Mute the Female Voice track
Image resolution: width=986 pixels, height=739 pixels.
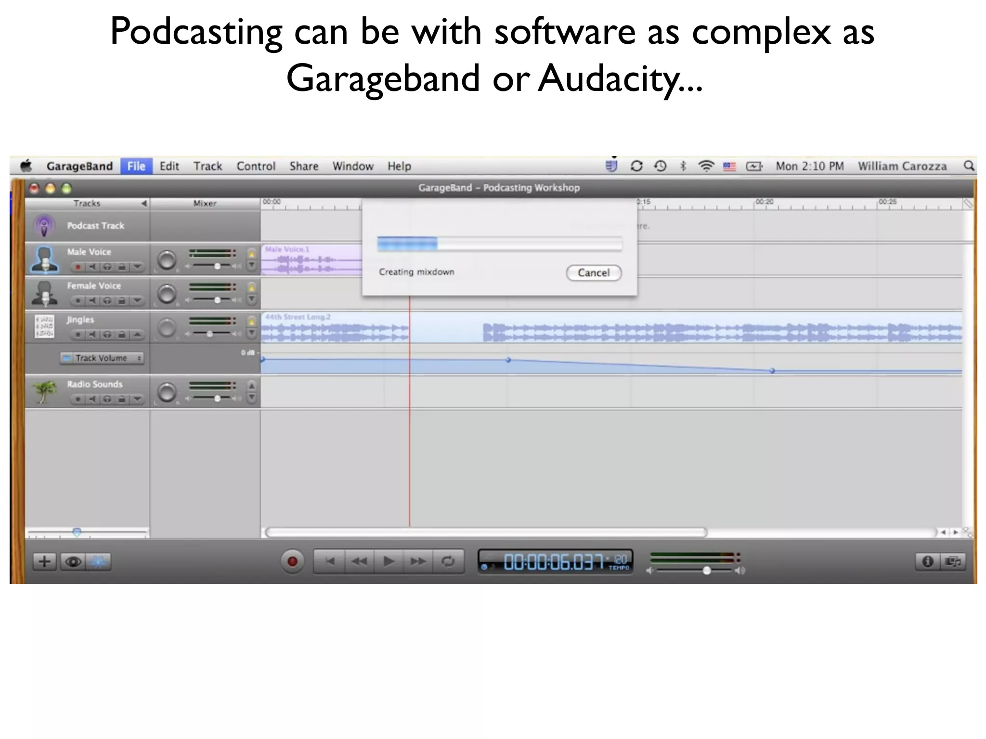(x=92, y=301)
